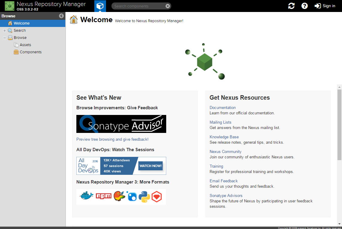Open Preview tree browsing and give feedback link
This screenshot has width=342, height=229.
click(x=112, y=139)
